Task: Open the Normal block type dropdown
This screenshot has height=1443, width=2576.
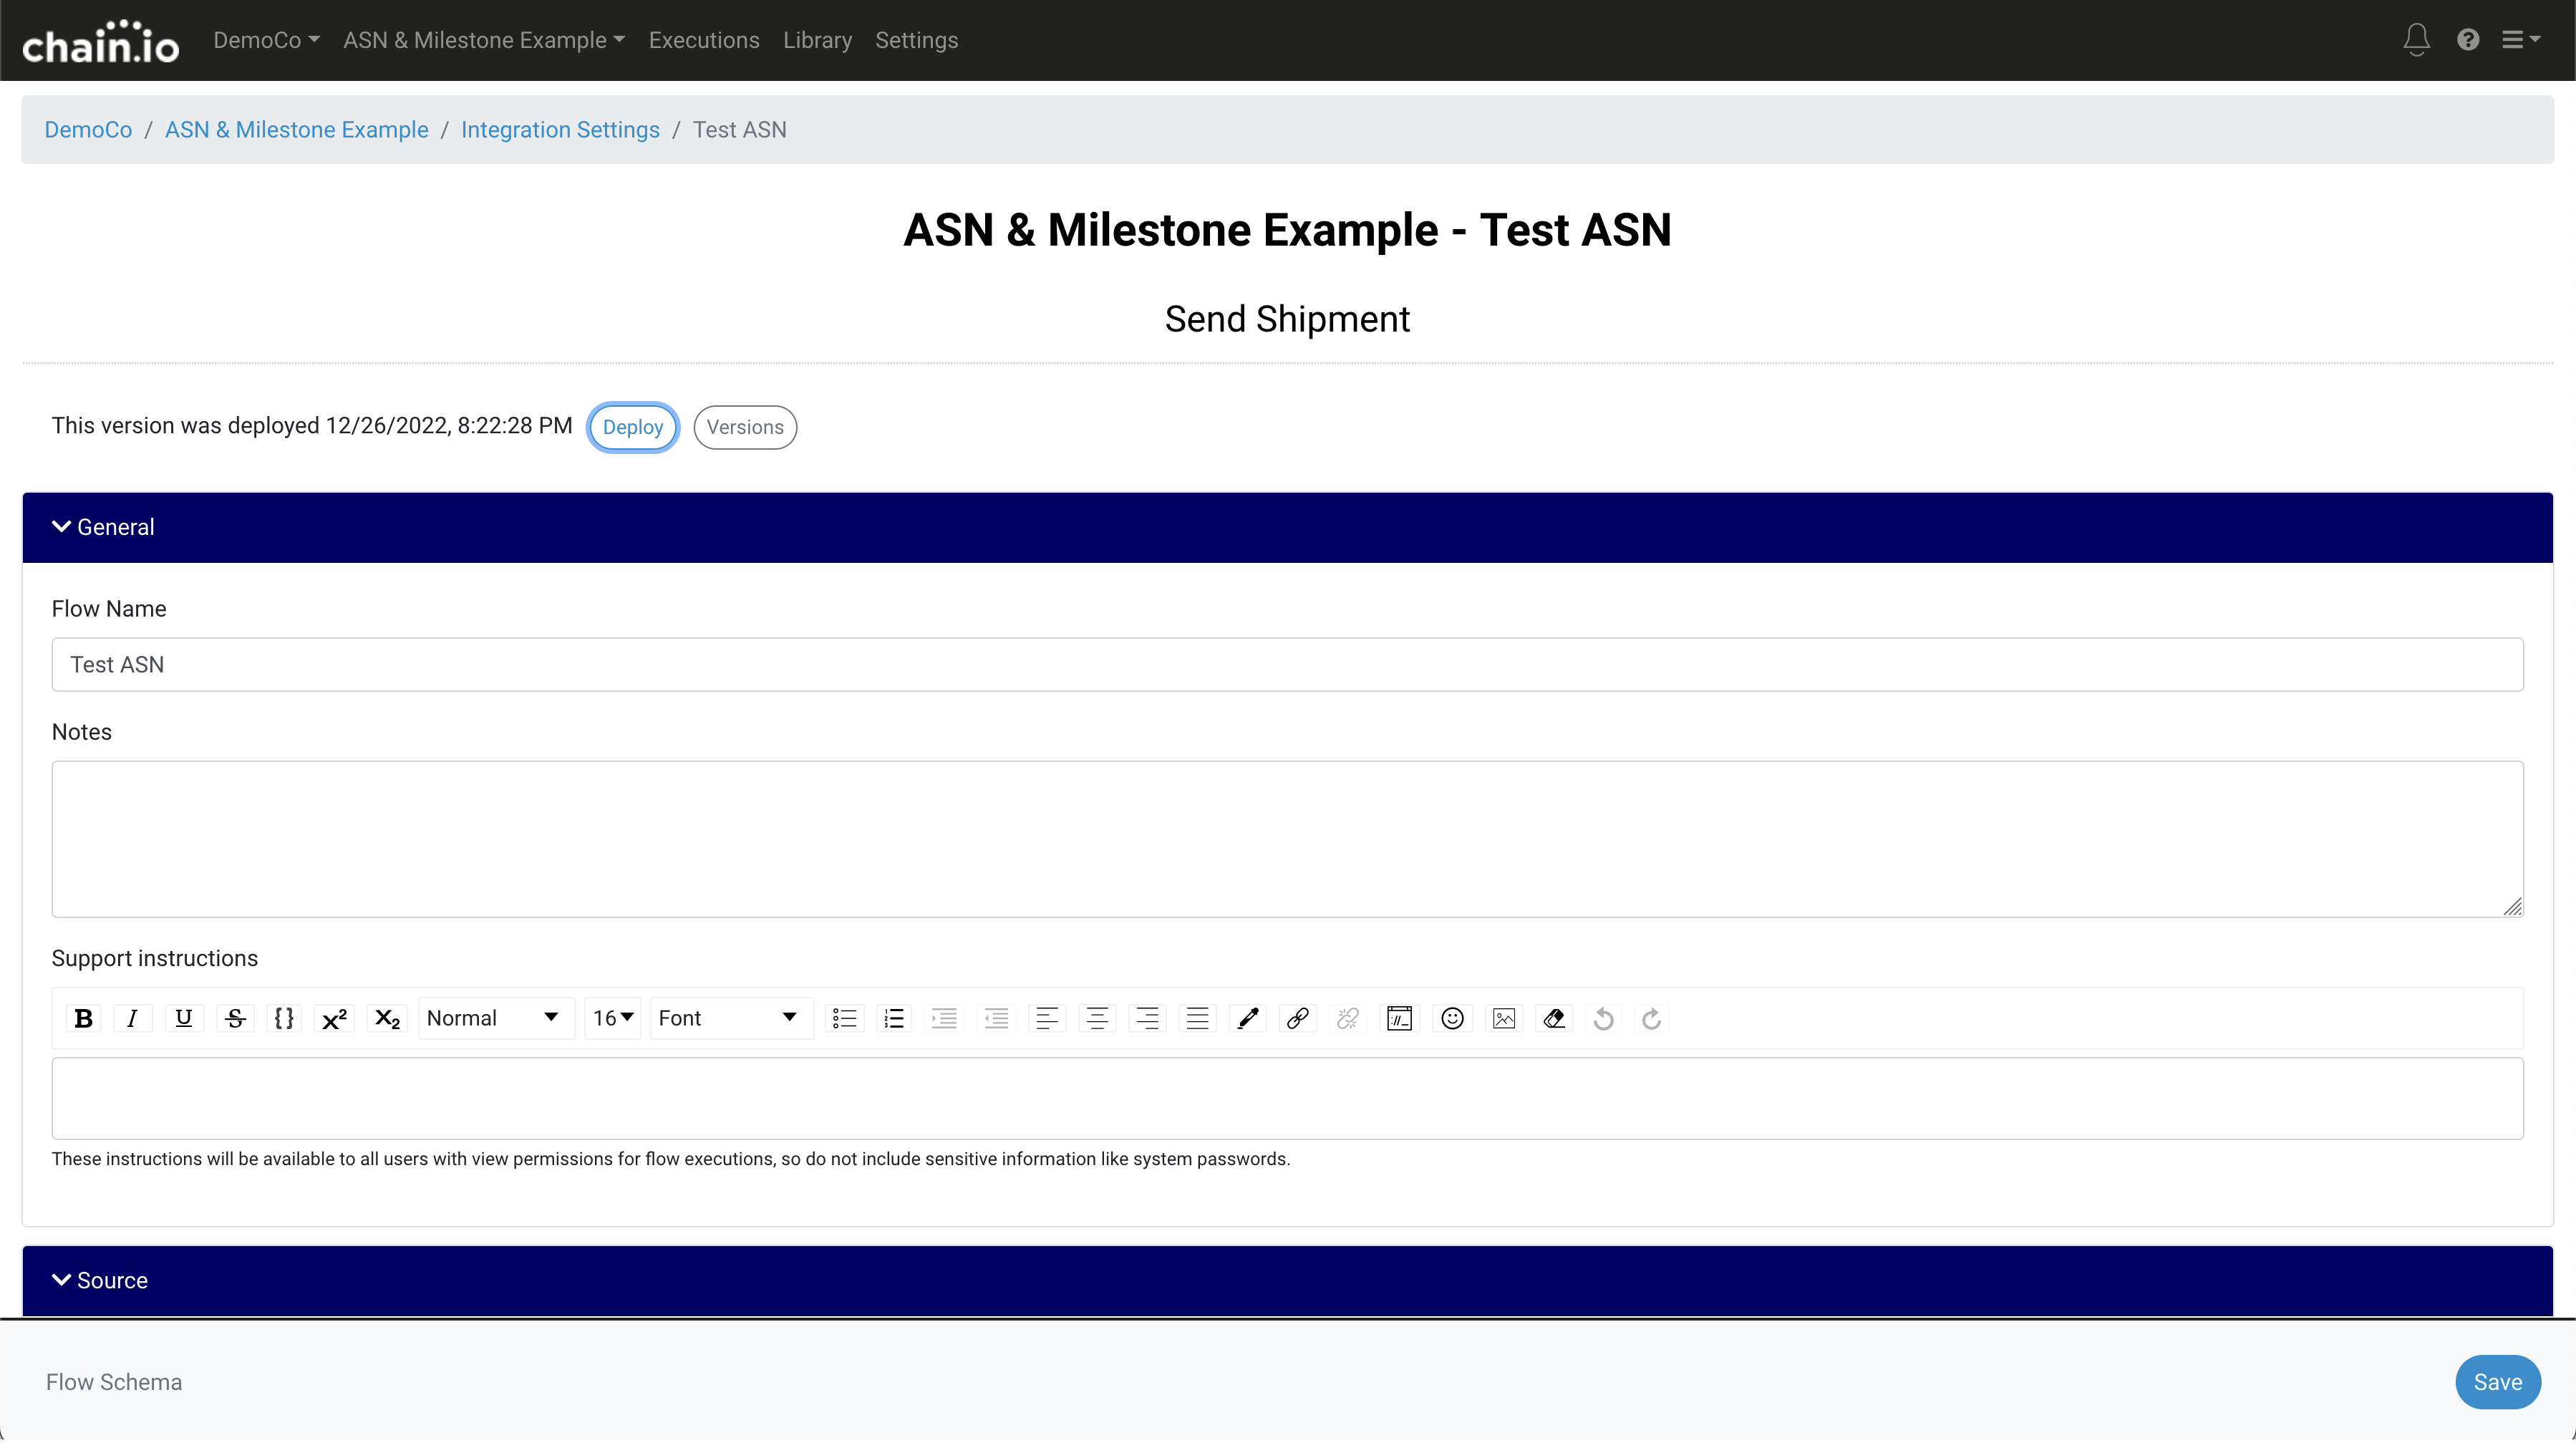Action: pos(493,1018)
